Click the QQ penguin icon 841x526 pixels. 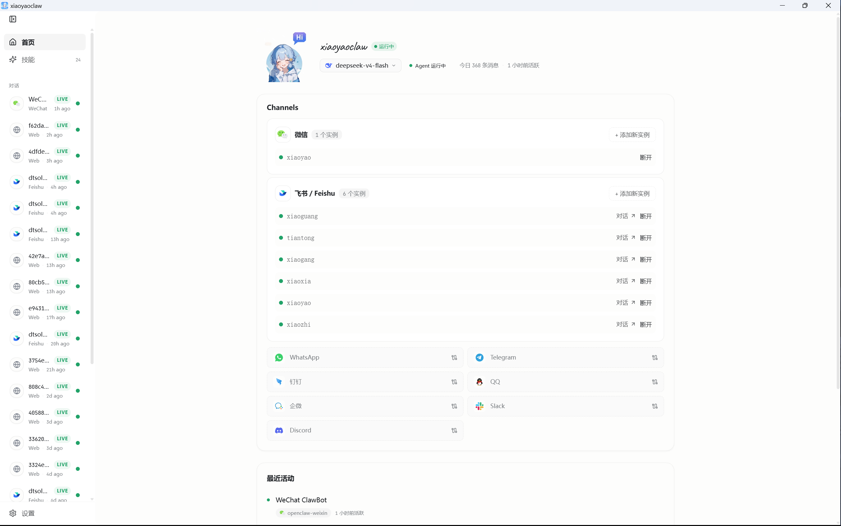479,382
